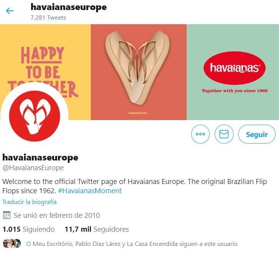The width and height of the screenshot is (279, 259).
Task: Click the havaianas red oval logo in banner
Action: [234, 68]
